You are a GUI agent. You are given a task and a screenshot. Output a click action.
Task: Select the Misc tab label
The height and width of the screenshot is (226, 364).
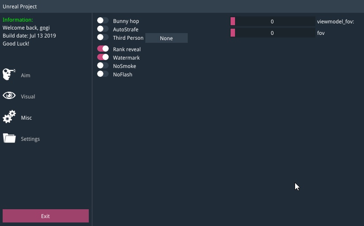(27, 118)
